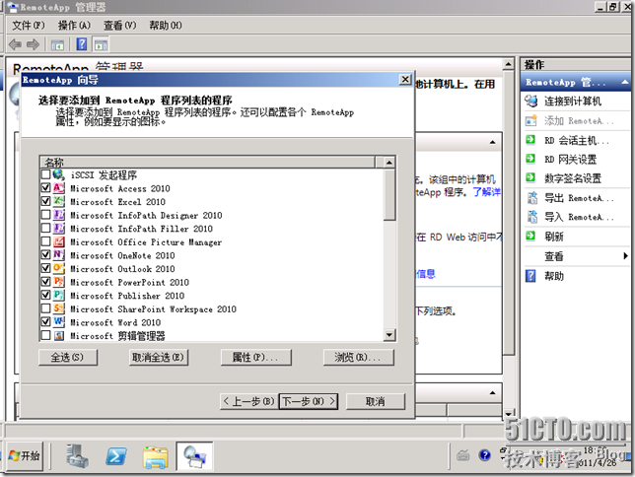Collapse the lower RemoteApp programs section
Screen dimensions: 635x477
click(x=492, y=393)
